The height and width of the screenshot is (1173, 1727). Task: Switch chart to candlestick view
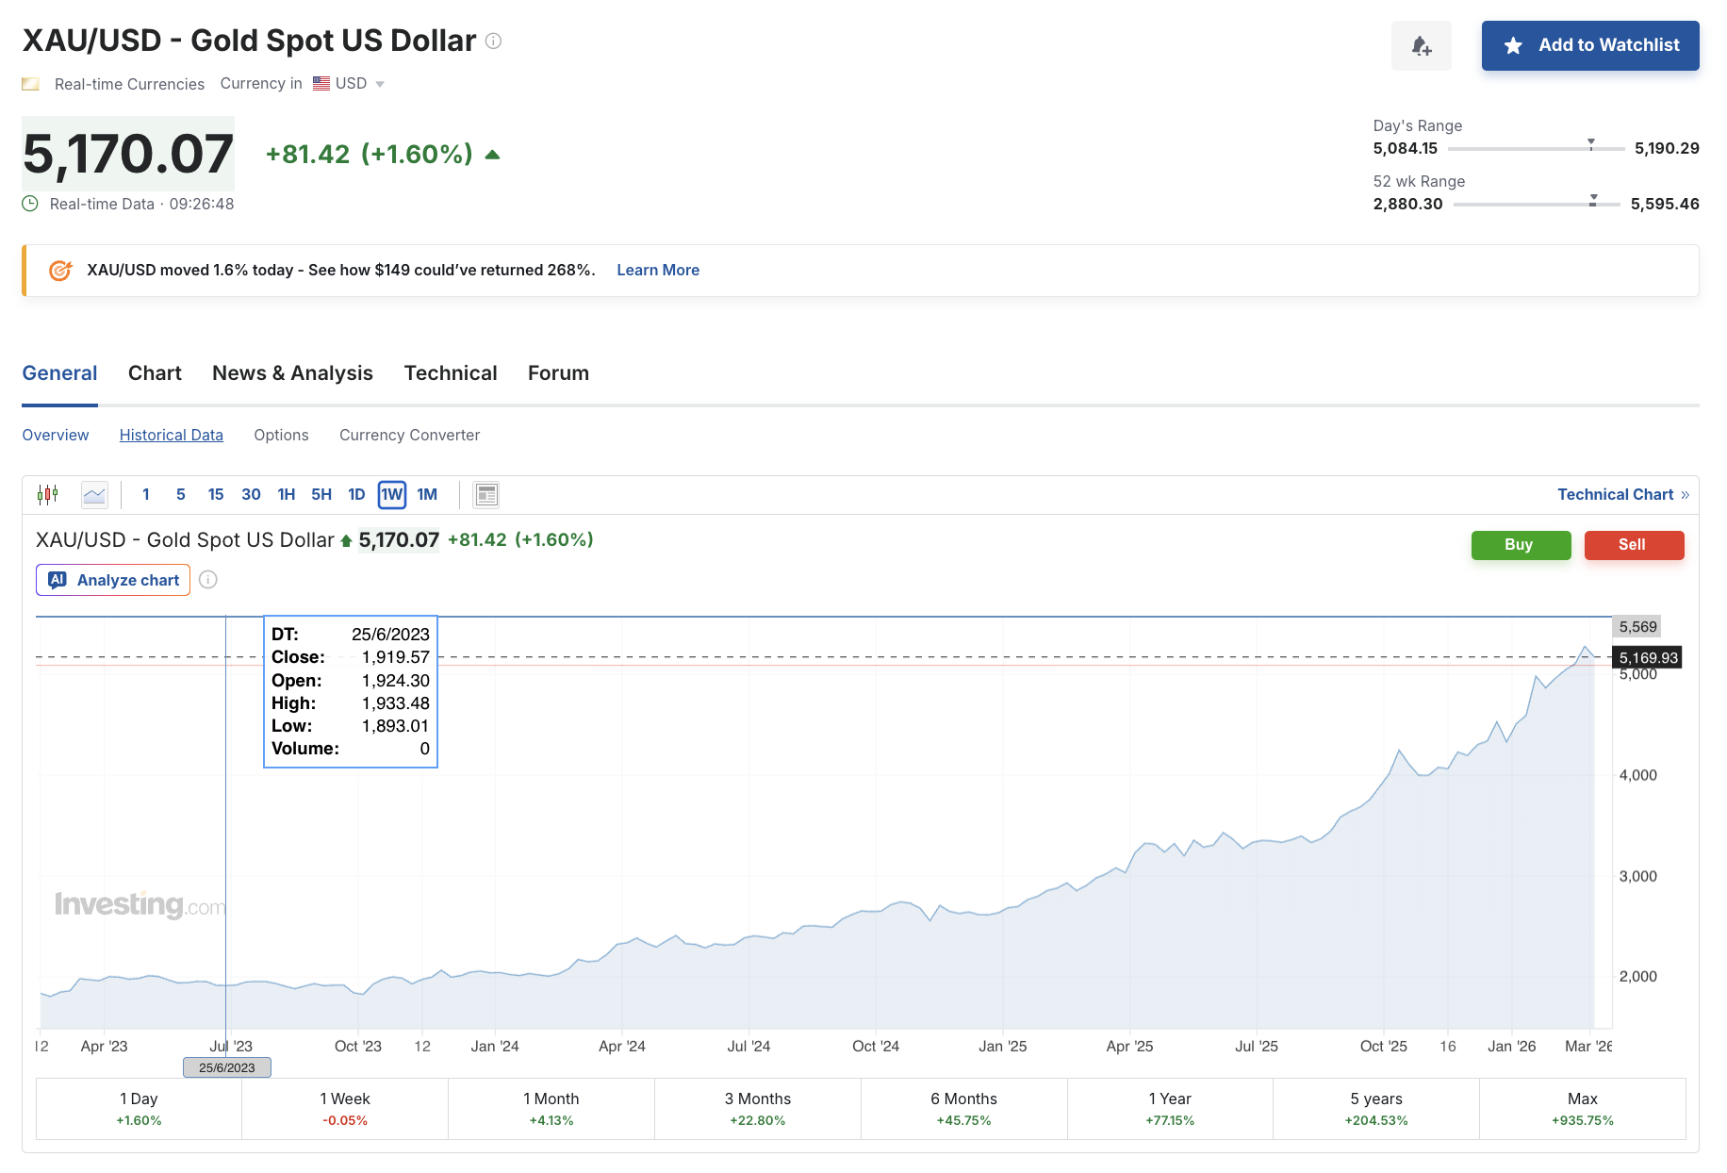pos(48,494)
